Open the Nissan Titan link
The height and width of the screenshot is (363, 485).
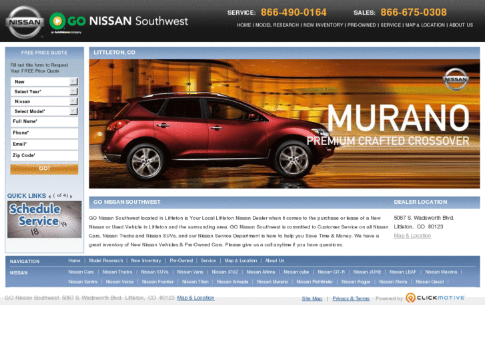195,282
